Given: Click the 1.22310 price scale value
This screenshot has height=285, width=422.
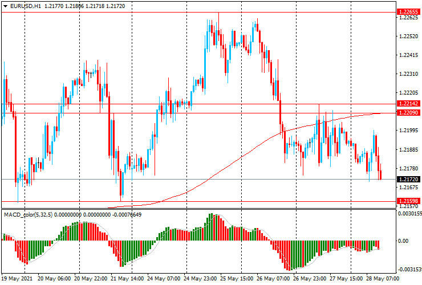Looking at the screenshot, I should (x=409, y=74).
